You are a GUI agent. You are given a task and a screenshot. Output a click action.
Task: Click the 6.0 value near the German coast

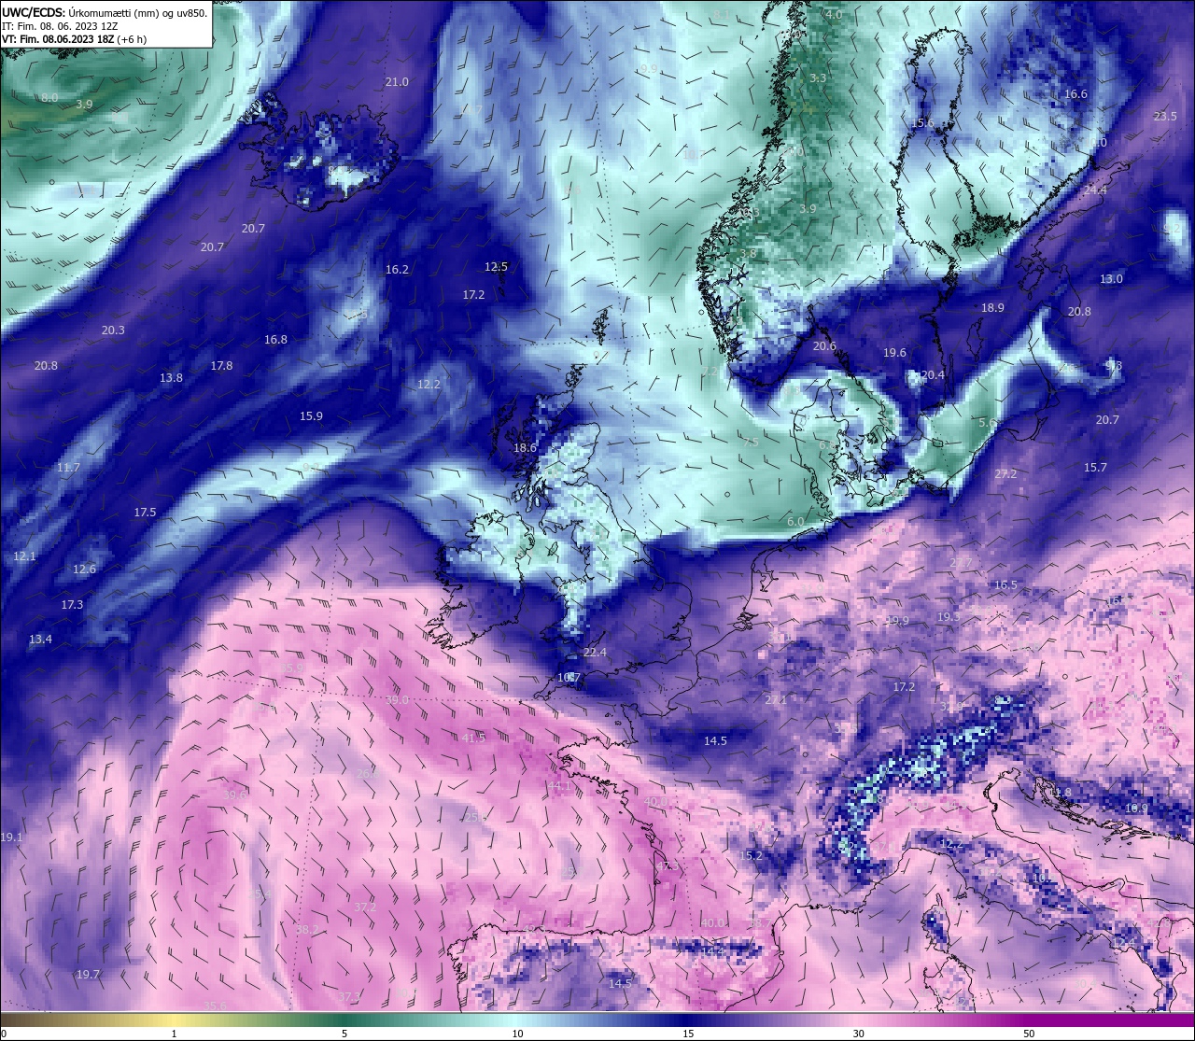click(795, 522)
